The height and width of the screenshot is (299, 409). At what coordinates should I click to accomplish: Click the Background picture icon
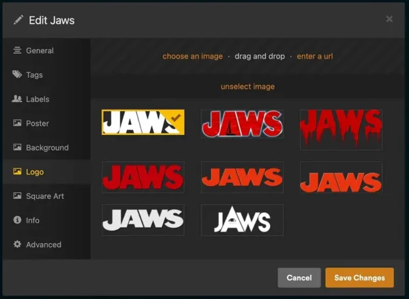(x=17, y=148)
